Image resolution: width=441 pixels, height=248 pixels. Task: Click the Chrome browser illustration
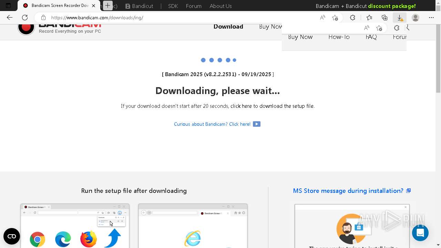[38, 239]
